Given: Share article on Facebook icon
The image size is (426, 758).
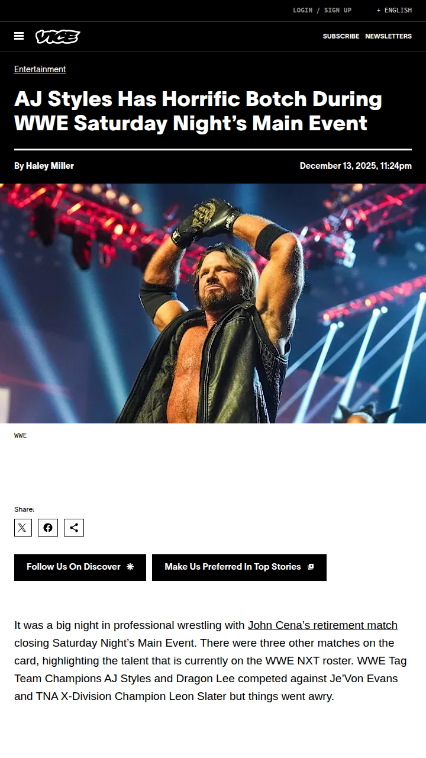Looking at the screenshot, I should click(48, 528).
